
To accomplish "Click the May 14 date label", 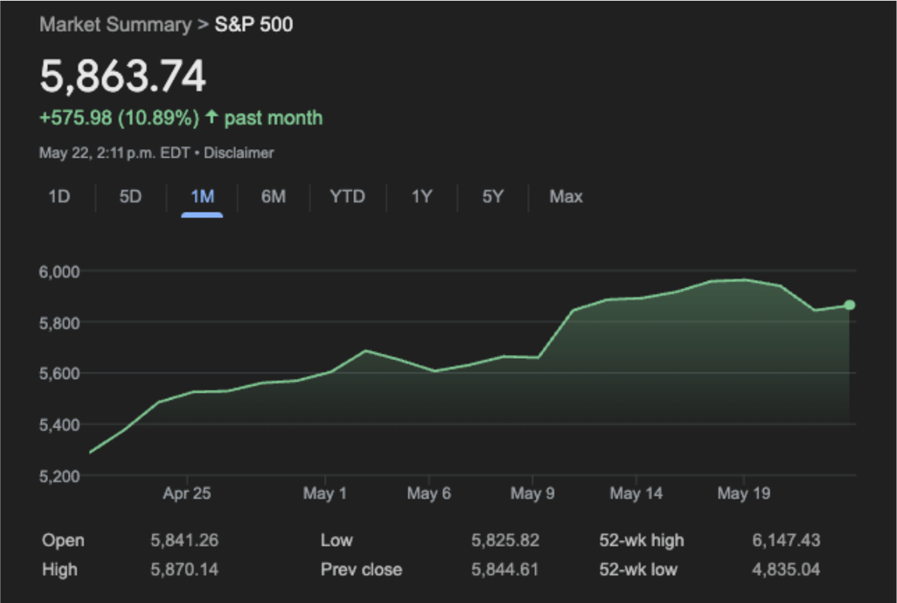I will click(636, 493).
